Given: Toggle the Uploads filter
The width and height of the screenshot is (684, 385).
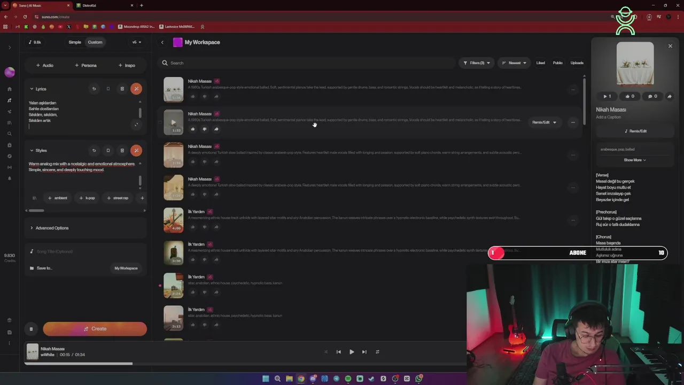Looking at the screenshot, I should 577,63.
